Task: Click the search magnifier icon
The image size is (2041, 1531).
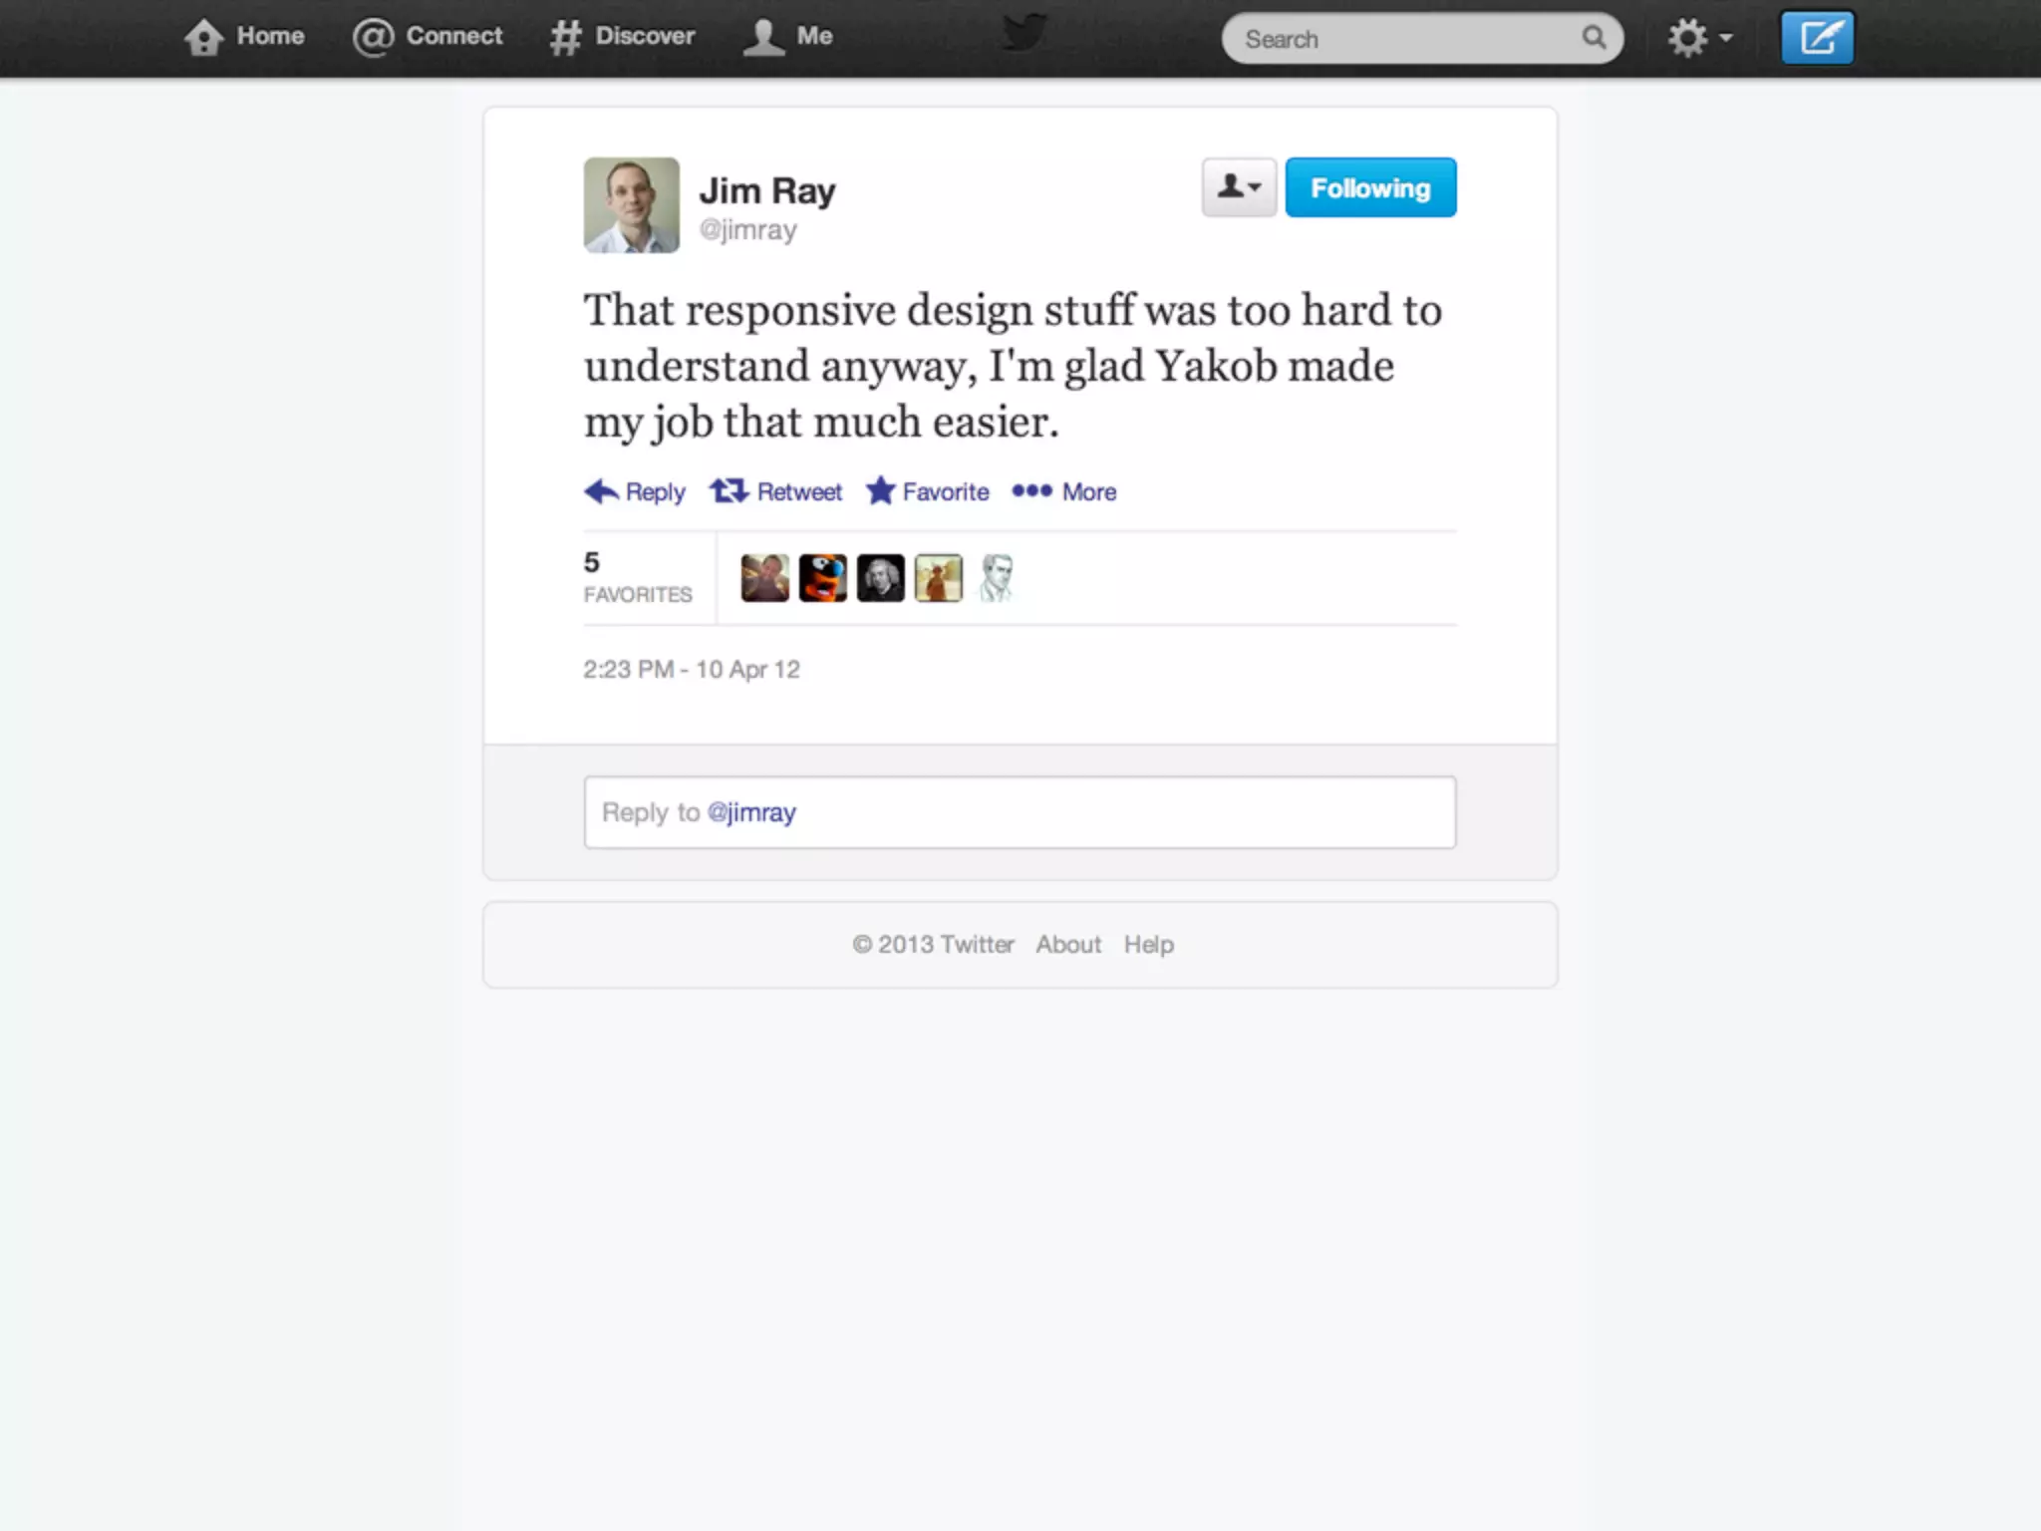Action: point(1593,38)
